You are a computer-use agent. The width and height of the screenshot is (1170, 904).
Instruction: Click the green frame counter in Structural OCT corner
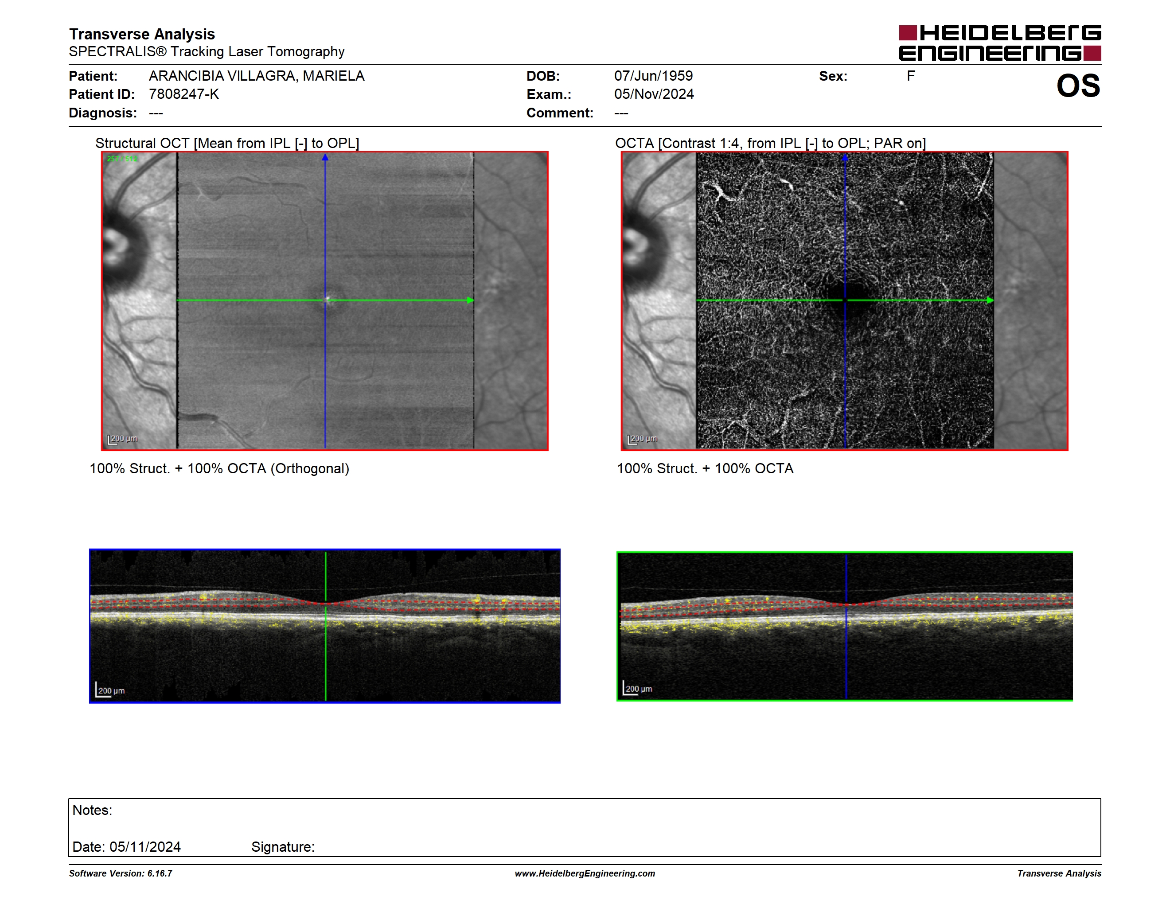[x=122, y=159]
